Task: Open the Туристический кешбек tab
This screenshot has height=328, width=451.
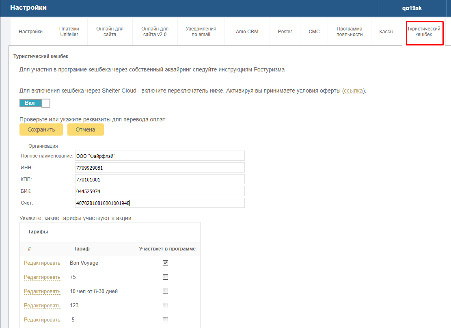Action: point(423,32)
